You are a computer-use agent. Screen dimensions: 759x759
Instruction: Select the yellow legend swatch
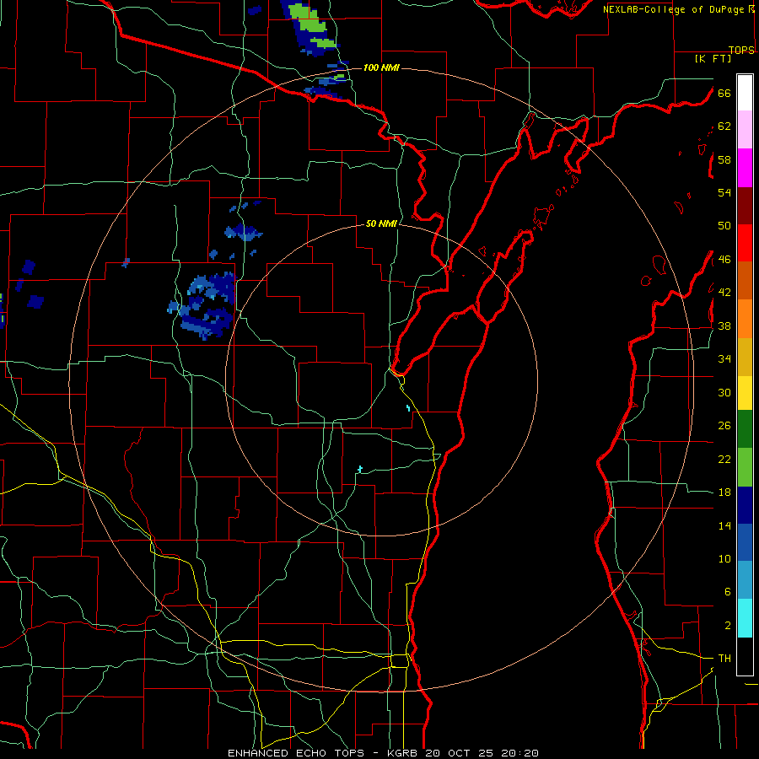[745, 392]
